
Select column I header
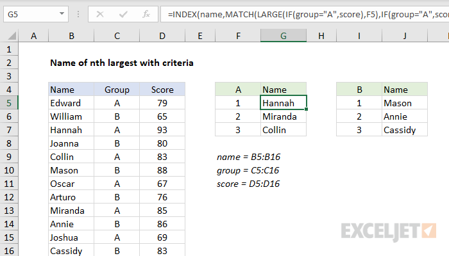[x=359, y=36]
